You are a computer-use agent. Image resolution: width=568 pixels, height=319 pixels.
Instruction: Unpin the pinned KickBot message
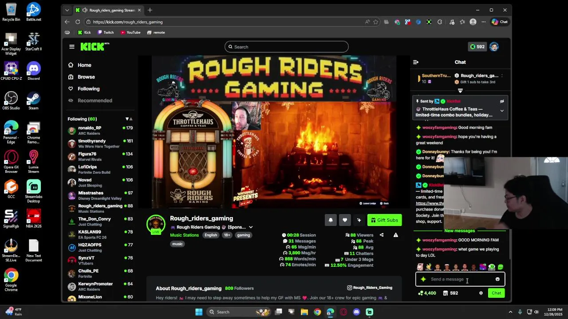502,101
